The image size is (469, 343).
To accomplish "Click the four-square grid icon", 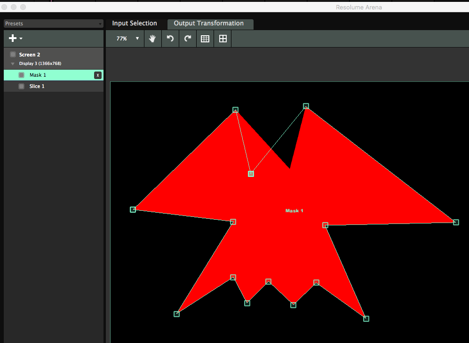I will tap(223, 39).
